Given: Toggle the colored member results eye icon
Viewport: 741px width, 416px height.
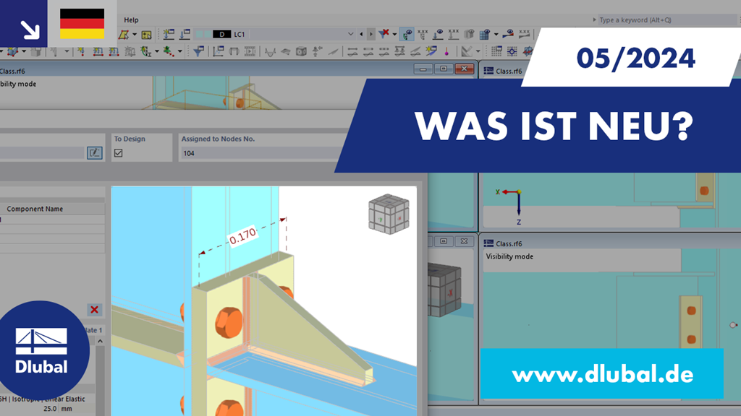Looking at the screenshot, I should pos(508,34).
